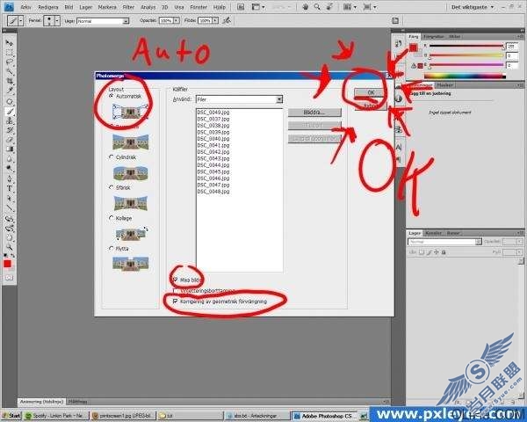This screenshot has height=422, width=527.
Task: Select the Zoom tool in the left toolbar
Action: click(9, 247)
